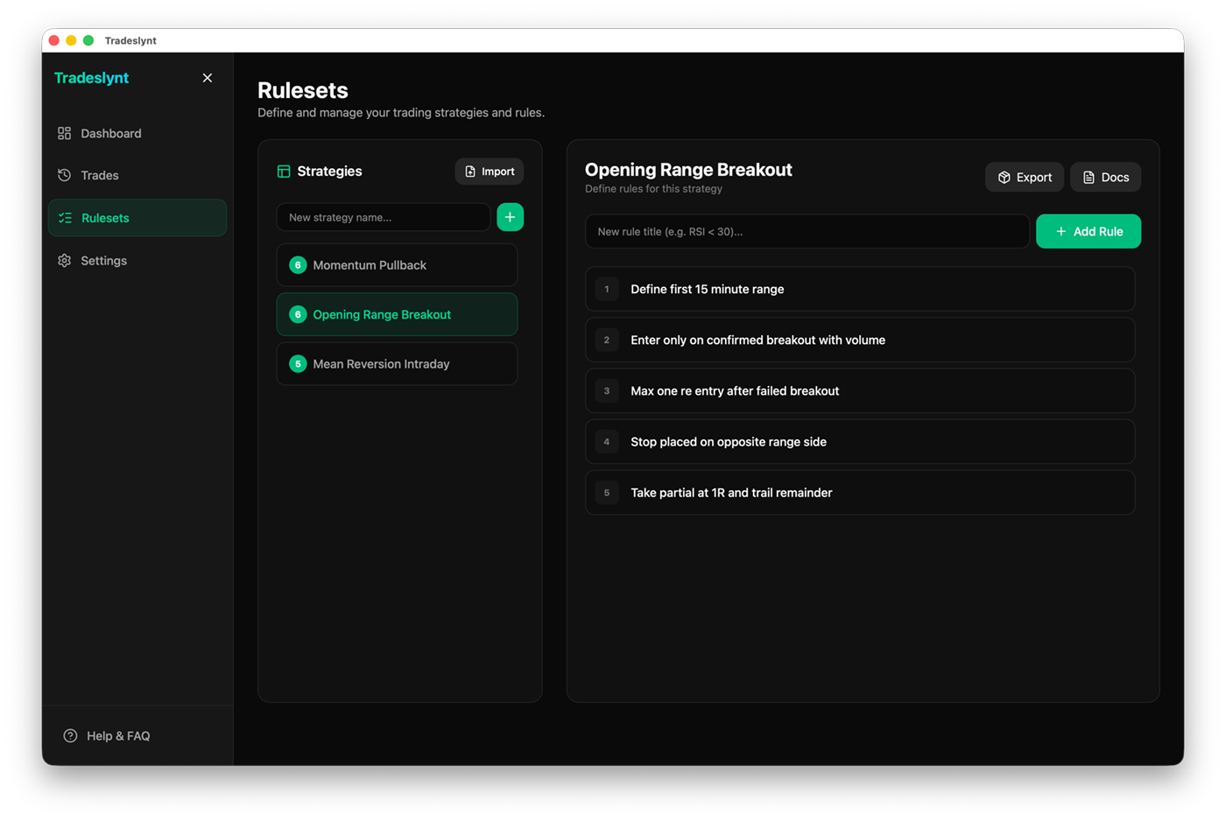Open the Dashboard page

[137, 133]
